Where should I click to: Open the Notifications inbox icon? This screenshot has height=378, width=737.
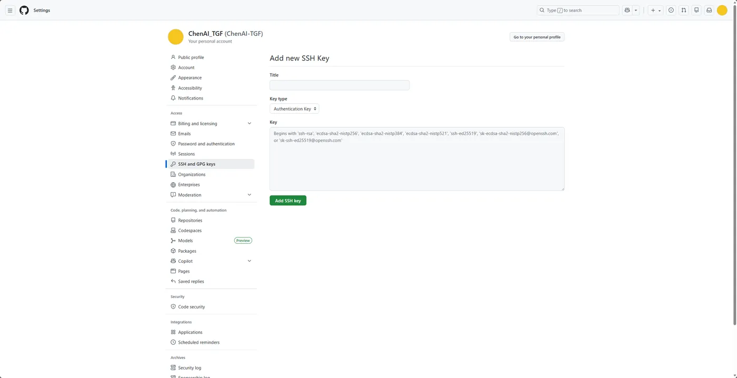[x=709, y=11]
